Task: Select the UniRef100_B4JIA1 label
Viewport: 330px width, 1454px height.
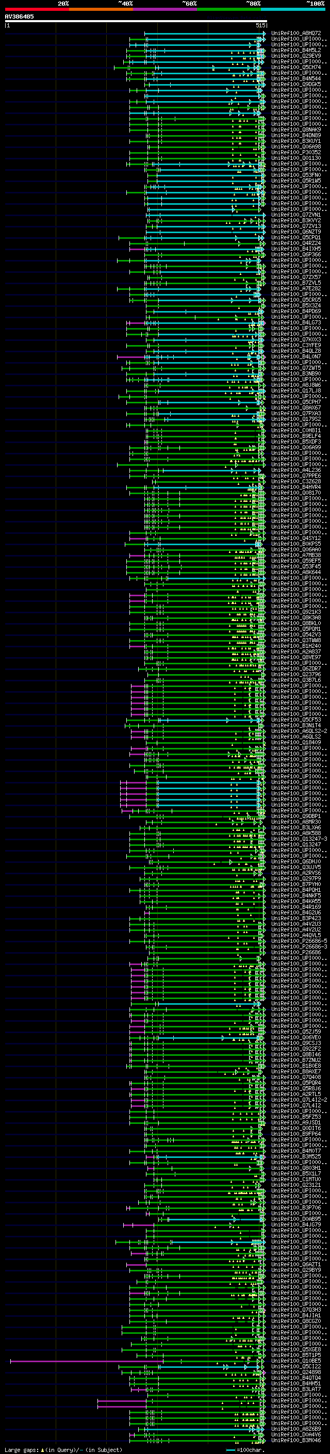Action: click(296, 1315)
